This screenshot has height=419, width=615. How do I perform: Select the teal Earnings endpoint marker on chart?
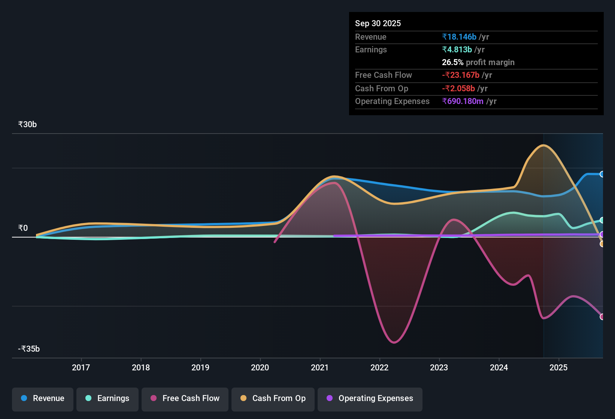click(x=602, y=220)
